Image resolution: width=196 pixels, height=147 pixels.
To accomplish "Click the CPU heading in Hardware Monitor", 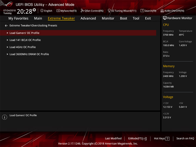I will click(x=166, y=25).
